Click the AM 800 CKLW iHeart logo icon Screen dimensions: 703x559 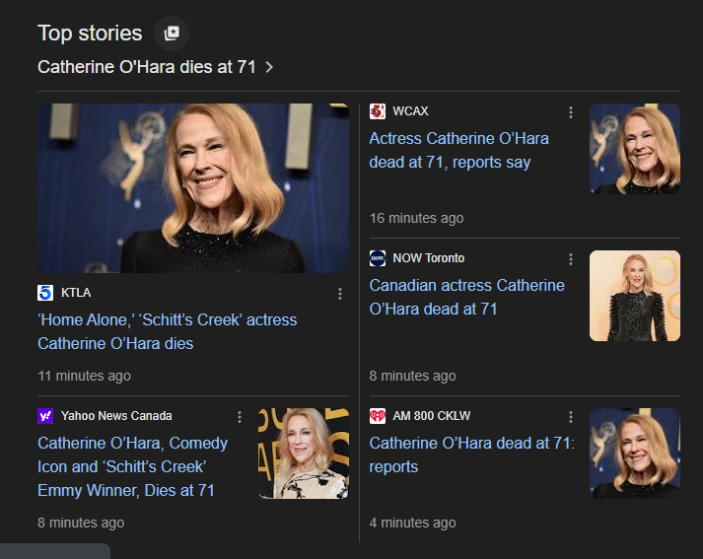click(377, 416)
